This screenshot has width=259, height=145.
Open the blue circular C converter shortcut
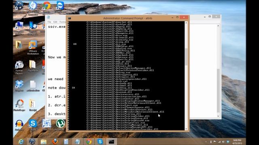click(33, 6)
